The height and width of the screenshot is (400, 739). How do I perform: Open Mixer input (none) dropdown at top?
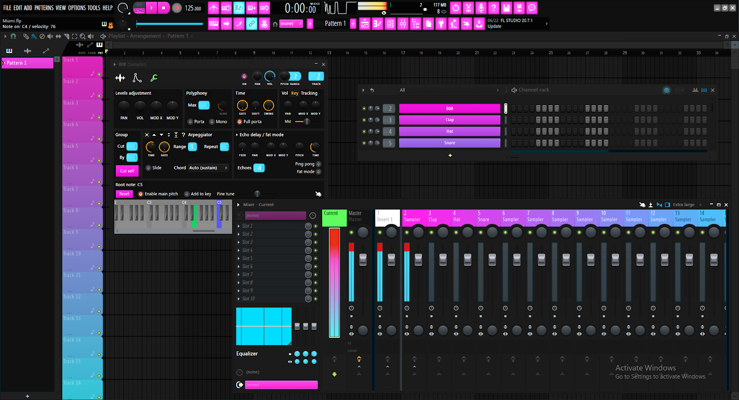[x=276, y=215]
